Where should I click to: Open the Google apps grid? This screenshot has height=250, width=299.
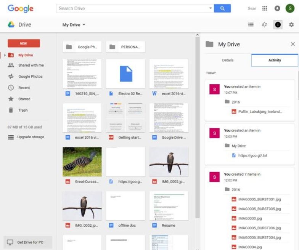265,8
